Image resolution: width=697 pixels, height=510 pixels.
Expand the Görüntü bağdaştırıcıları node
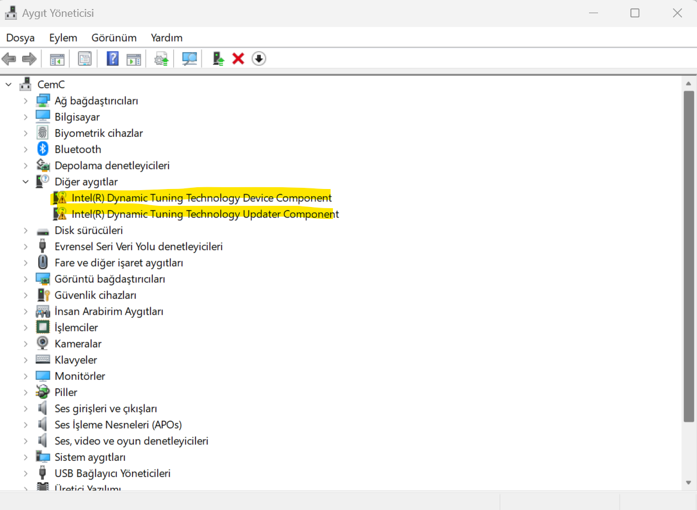(25, 279)
